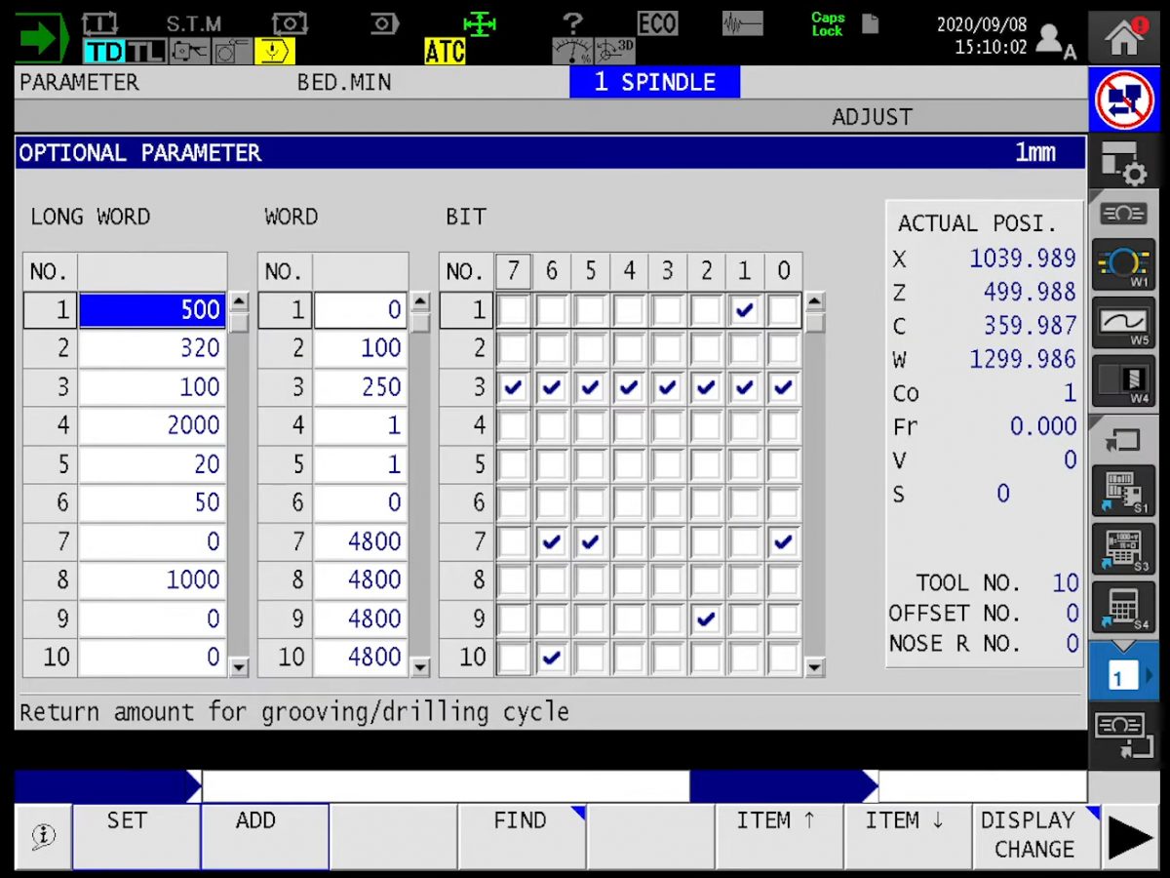1170x878 pixels.
Task: Launch the S1 shortcut icon
Action: (1123, 492)
